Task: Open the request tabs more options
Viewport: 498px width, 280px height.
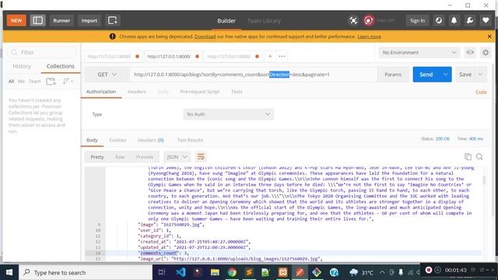Action: coord(282,56)
